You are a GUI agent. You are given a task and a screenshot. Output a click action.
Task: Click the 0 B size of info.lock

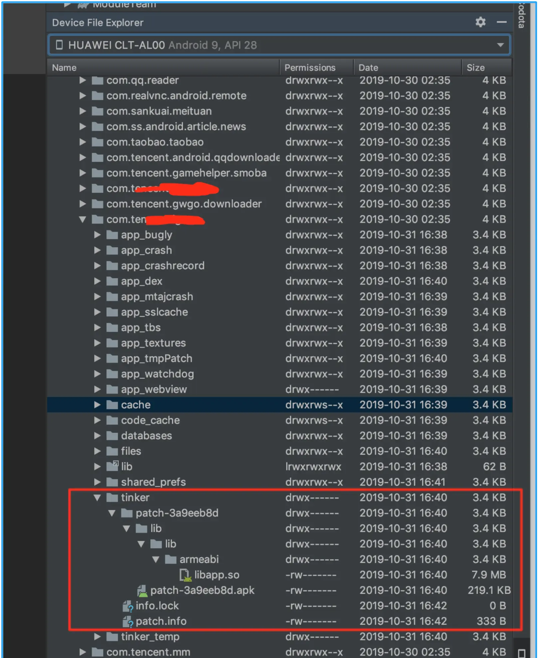tap(498, 606)
